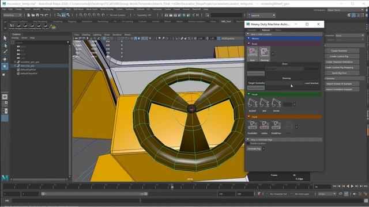The width and height of the screenshot is (369, 207).
Task: Collapse the orange Track section
Action: 248,117
